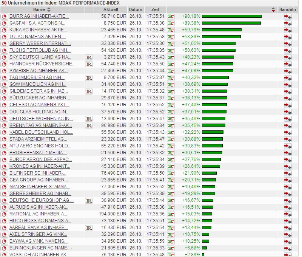The width and height of the screenshot is (302, 257).
Task: Click the green performance bar for GERRY WEBER
Action: pos(219,43)
